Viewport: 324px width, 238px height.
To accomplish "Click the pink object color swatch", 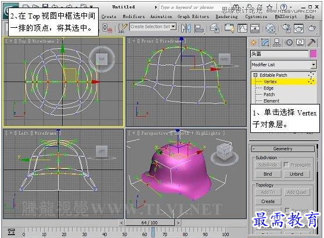I will click(313, 54).
